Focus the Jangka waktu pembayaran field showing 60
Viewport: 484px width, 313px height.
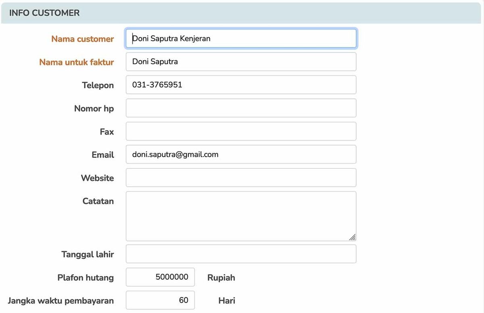(x=160, y=301)
